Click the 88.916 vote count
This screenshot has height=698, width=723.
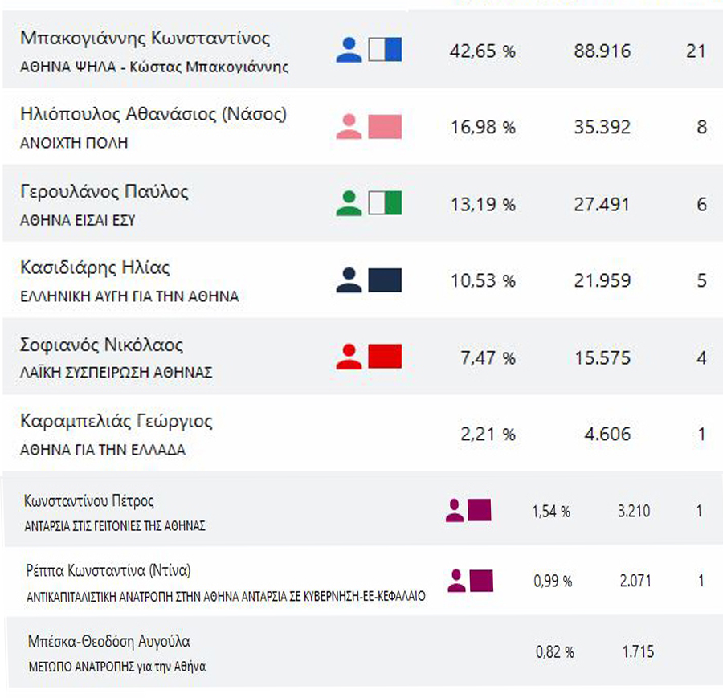click(x=602, y=51)
